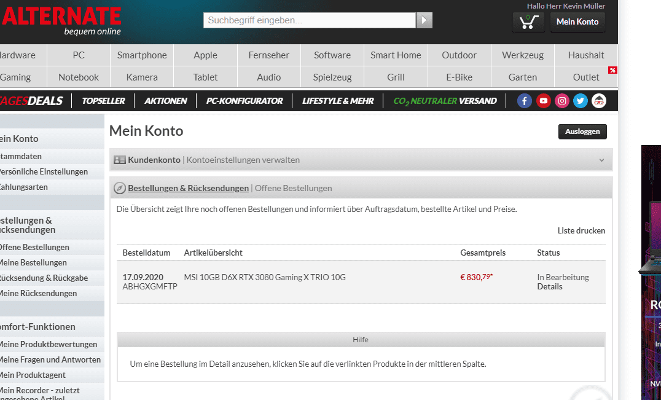Open the Software category
Image resolution: width=661 pixels, height=400 pixels.
click(x=332, y=55)
